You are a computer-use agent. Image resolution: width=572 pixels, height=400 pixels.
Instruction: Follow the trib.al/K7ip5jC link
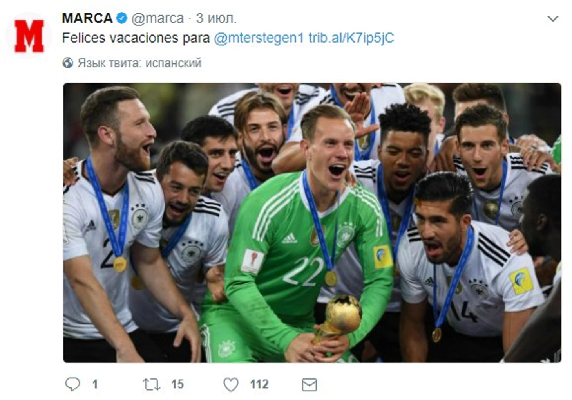tap(351, 38)
